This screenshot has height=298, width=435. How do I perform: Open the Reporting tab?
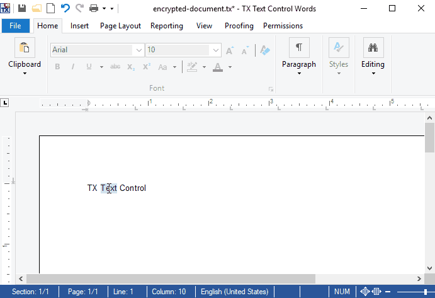(x=167, y=26)
